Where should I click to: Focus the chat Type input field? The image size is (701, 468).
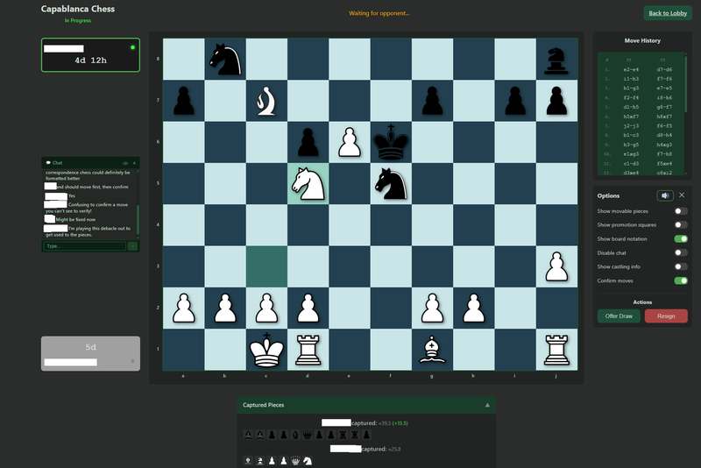[84, 246]
